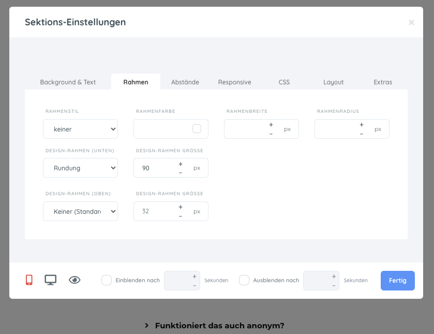The height and width of the screenshot is (334, 434).
Task: Decrease top Design-Rahmen Grösse value of 32
Action: 181,216
